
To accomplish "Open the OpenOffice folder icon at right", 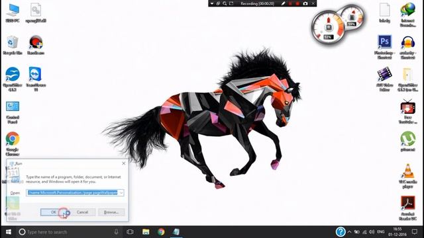I will pyautogui.click(x=408, y=79).
